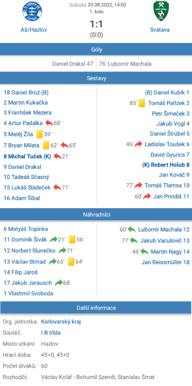The image size is (192, 386).
Task: Click red arrow beside Lukáš Sládeček
Action: pyautogui.click(x=57, y=187)
